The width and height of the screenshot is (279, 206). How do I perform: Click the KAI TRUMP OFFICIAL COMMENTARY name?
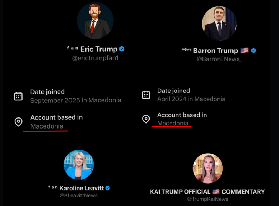click(x=207, y=192)
